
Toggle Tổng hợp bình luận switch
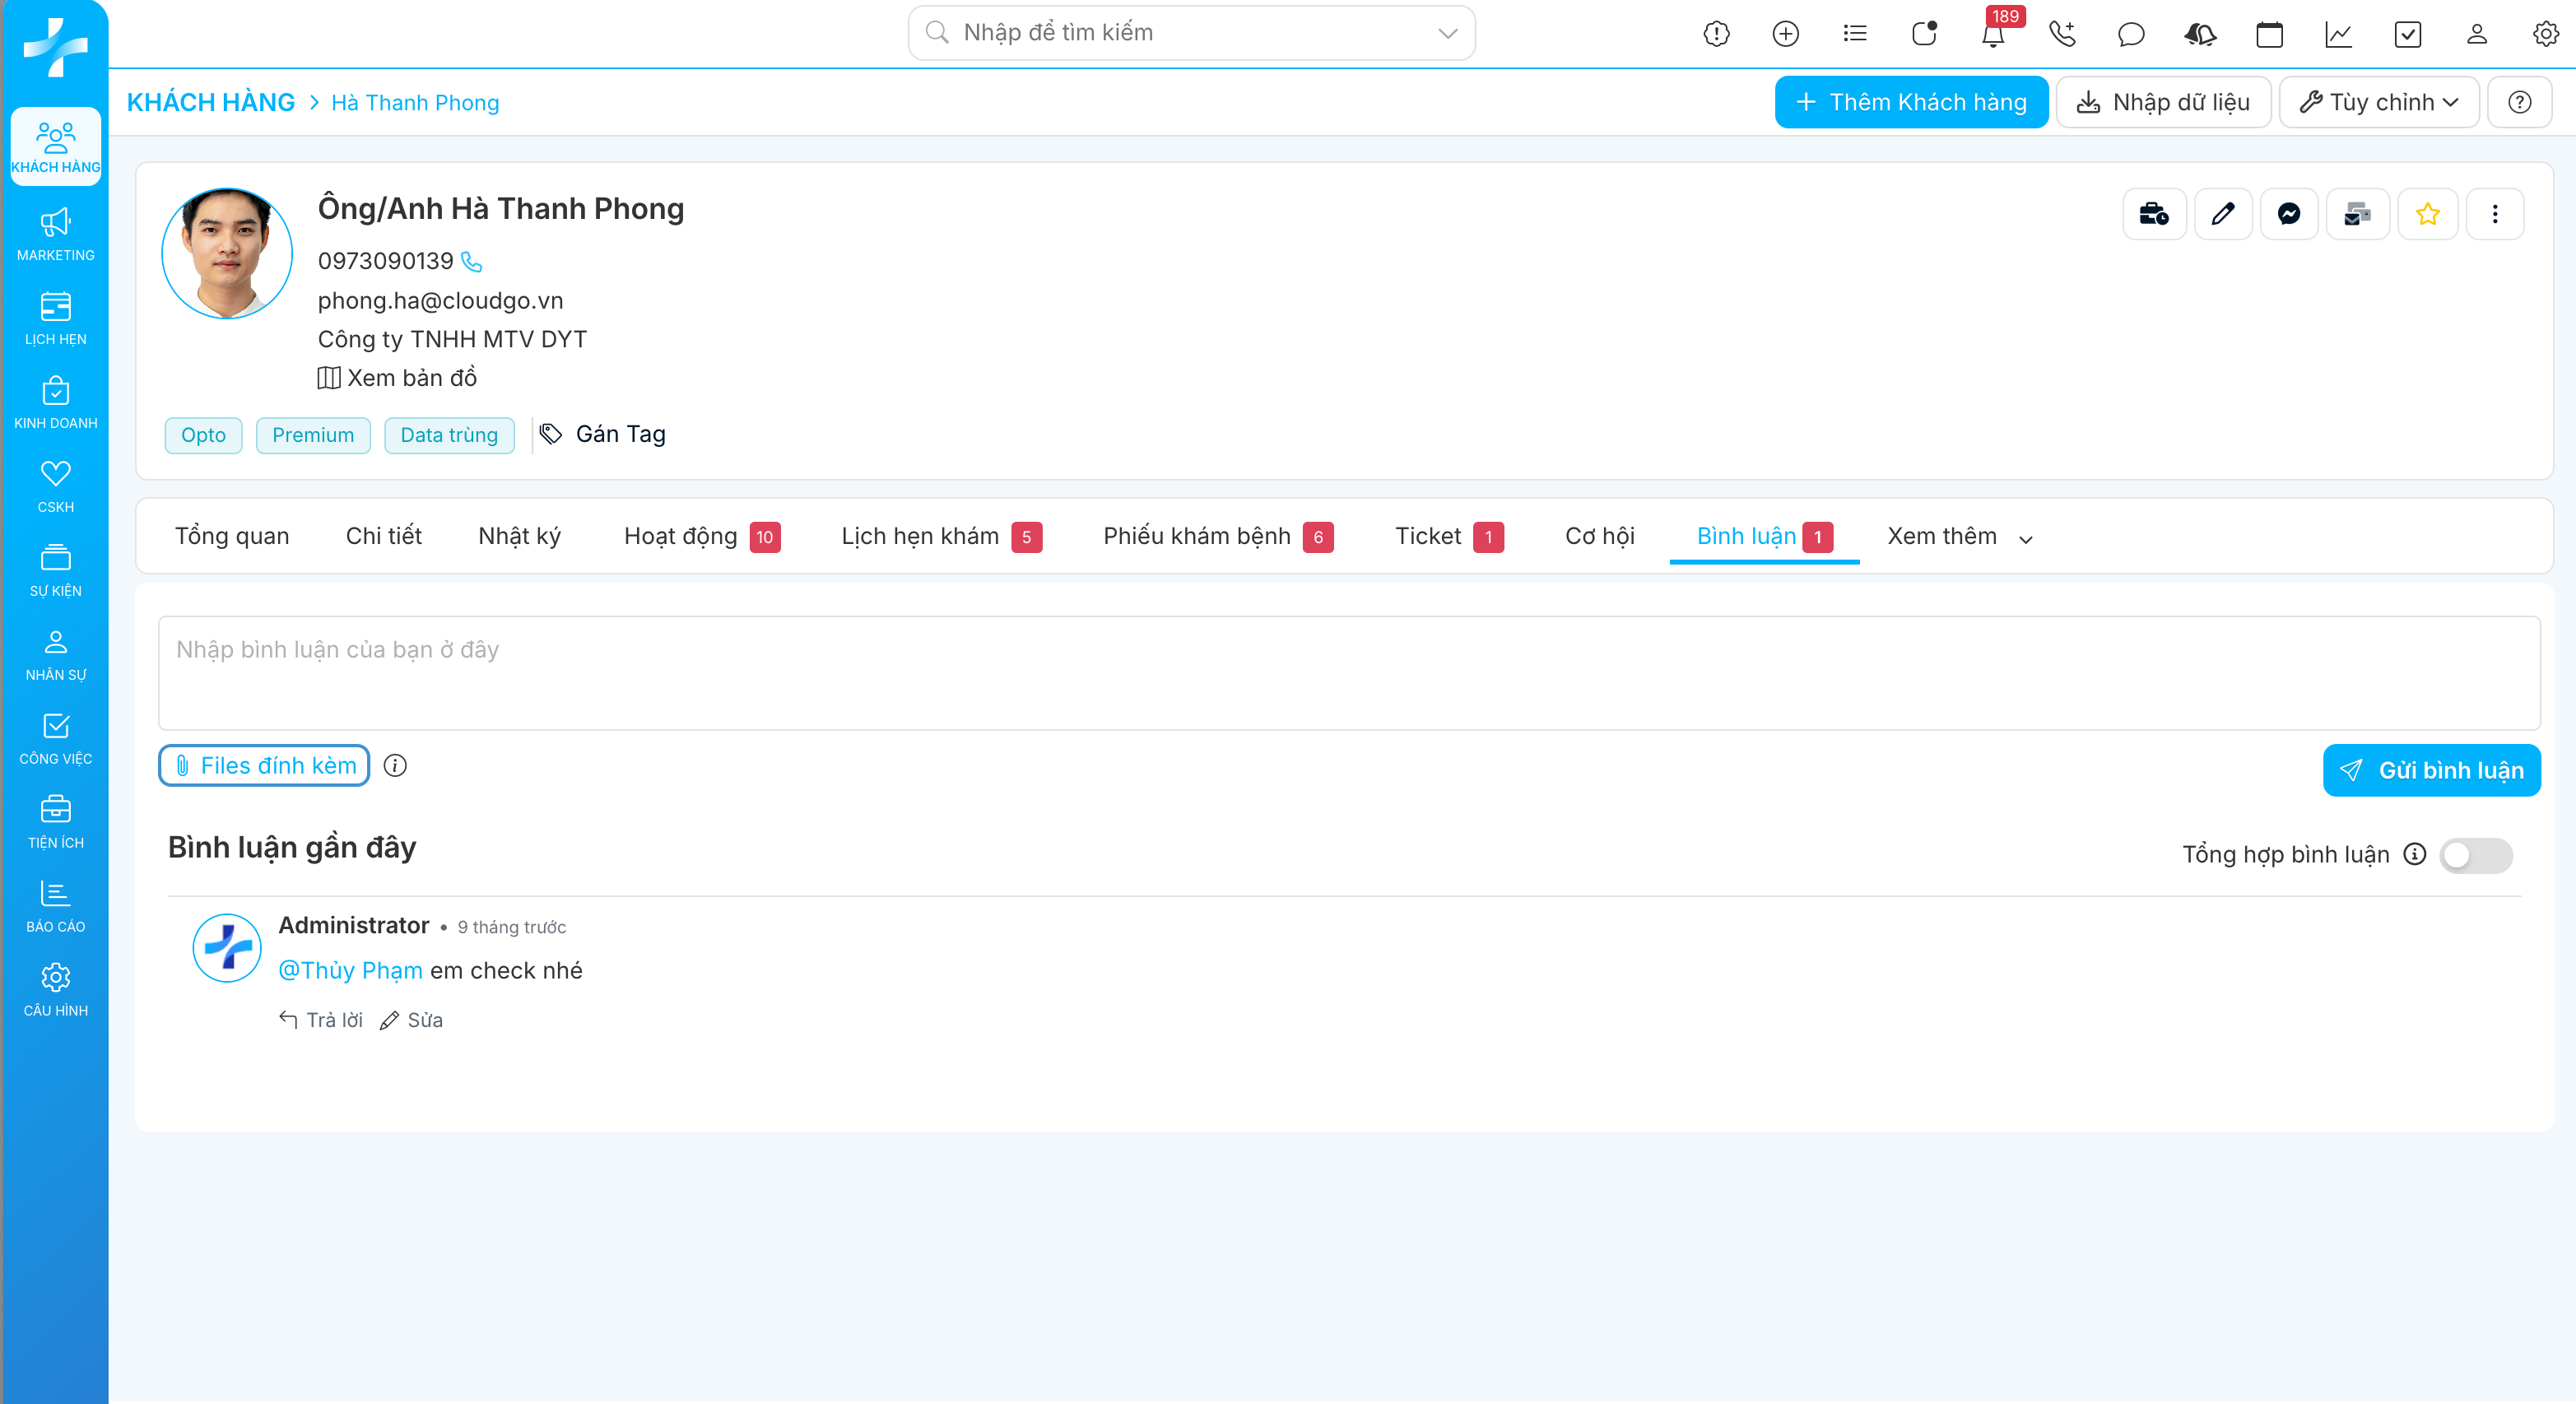pyautogui.click(x=2475, y=855)
